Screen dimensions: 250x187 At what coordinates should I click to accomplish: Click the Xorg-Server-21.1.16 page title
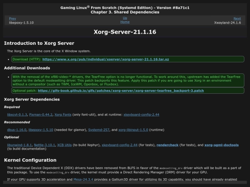pos(125,32)
